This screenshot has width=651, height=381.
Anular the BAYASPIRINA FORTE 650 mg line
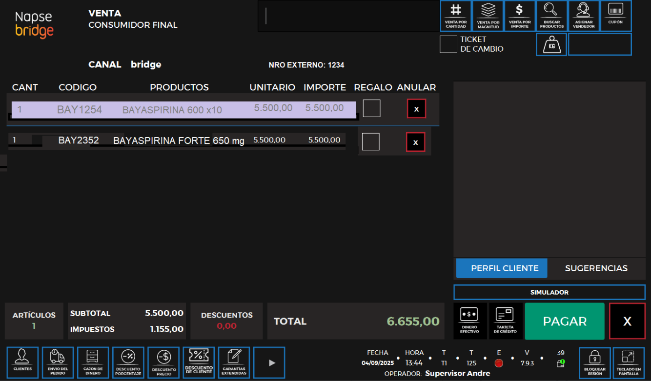coord(415,142)
